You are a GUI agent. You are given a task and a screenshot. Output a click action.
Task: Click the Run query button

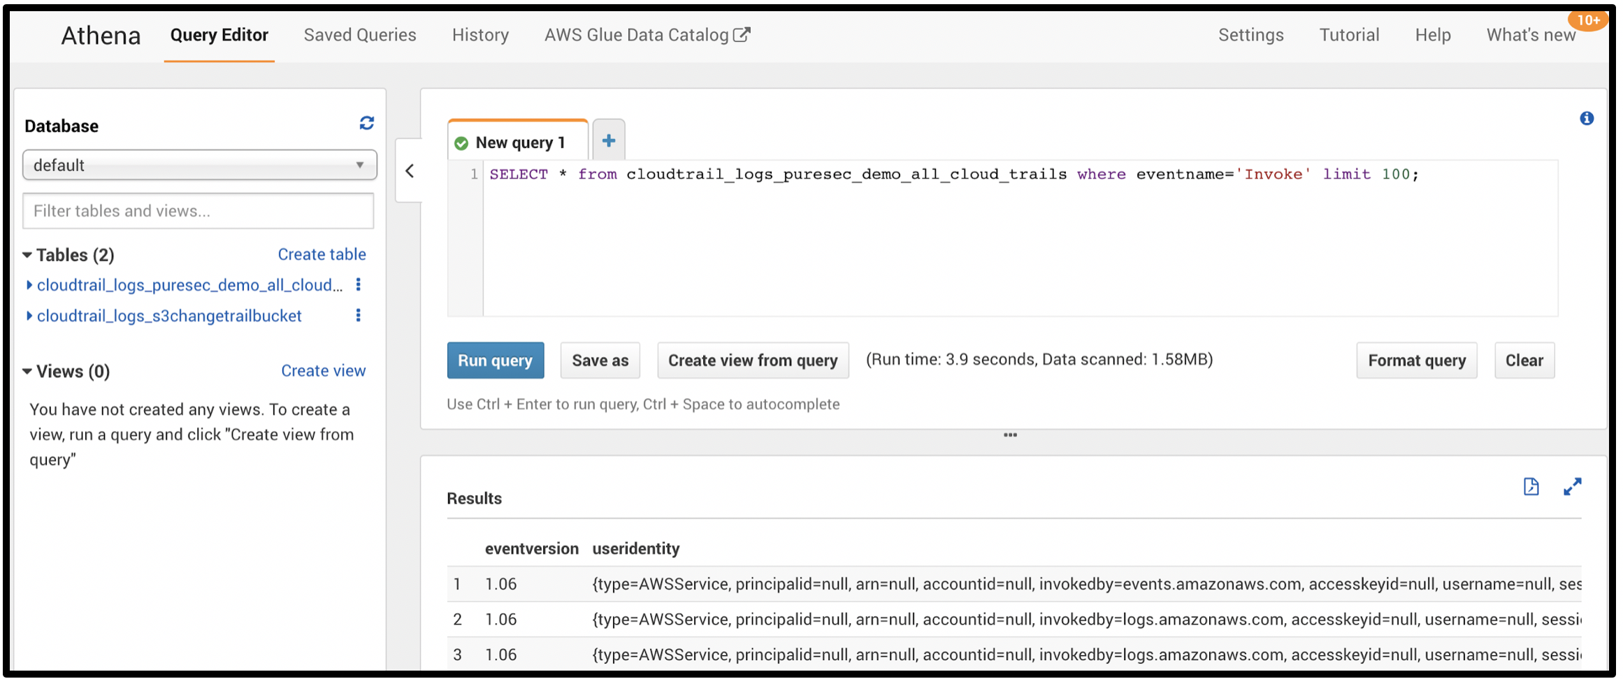click(495, 360)
